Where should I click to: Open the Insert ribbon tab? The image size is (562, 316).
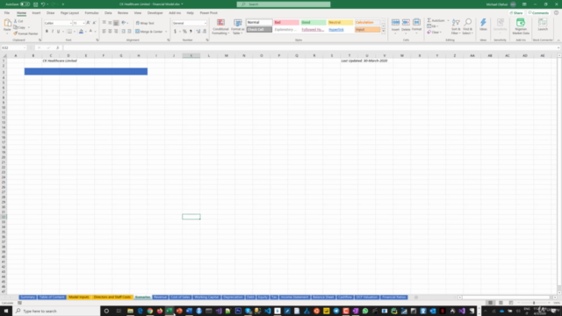click(36, 13)
